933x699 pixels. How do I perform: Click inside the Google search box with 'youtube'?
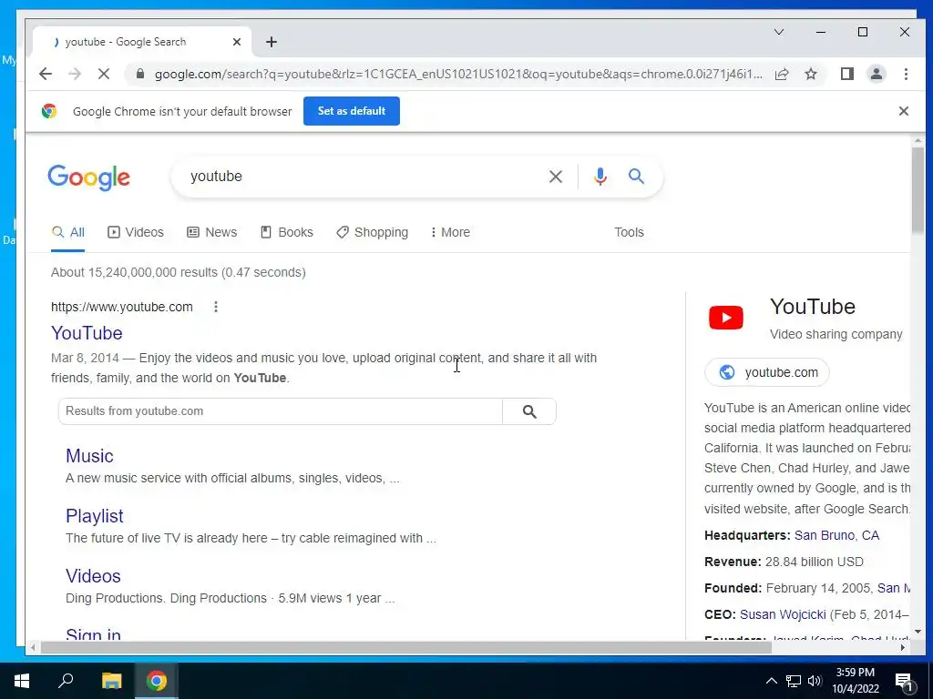[x=363, y=177]
